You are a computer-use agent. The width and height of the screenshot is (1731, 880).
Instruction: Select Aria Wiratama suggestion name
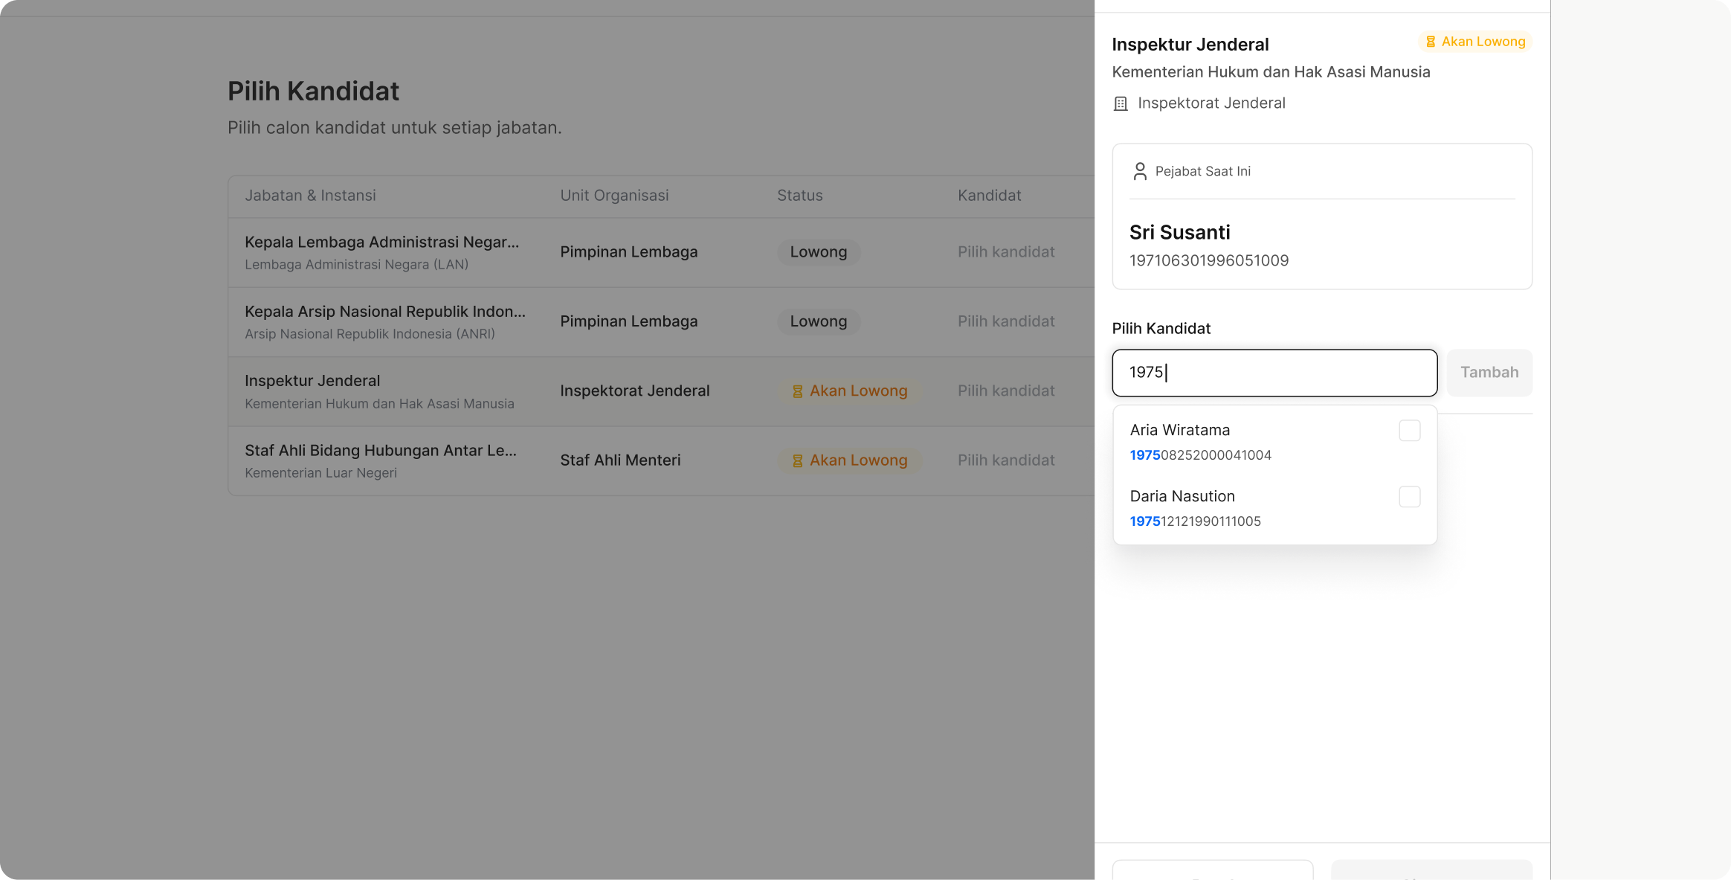tap(1179, 430)
